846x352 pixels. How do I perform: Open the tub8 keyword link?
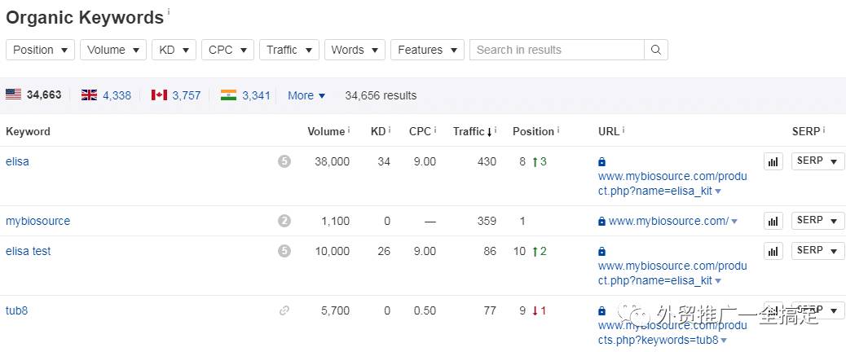[x=16, y=310]
